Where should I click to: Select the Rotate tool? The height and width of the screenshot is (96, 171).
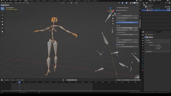click(x=2, y=18)
